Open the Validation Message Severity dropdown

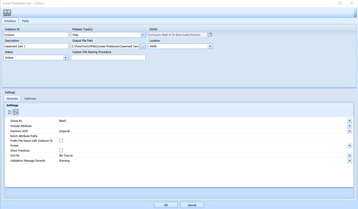pyautogui.click(x=349, y=160)
